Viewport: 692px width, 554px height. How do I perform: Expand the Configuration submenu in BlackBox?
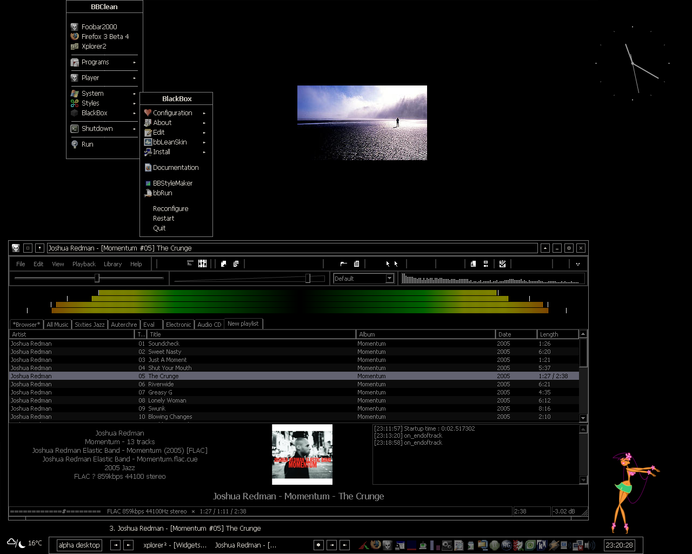pos(176,113)
